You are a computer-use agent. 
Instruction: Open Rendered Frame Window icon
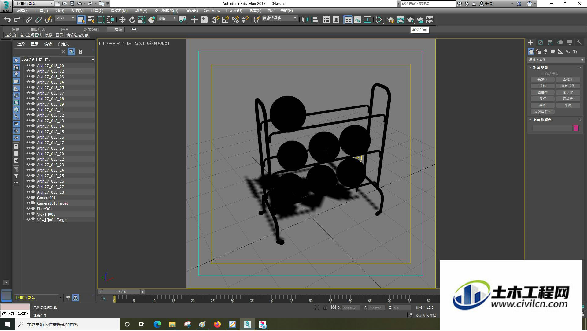pyautogui.click(x=400, y=20)
